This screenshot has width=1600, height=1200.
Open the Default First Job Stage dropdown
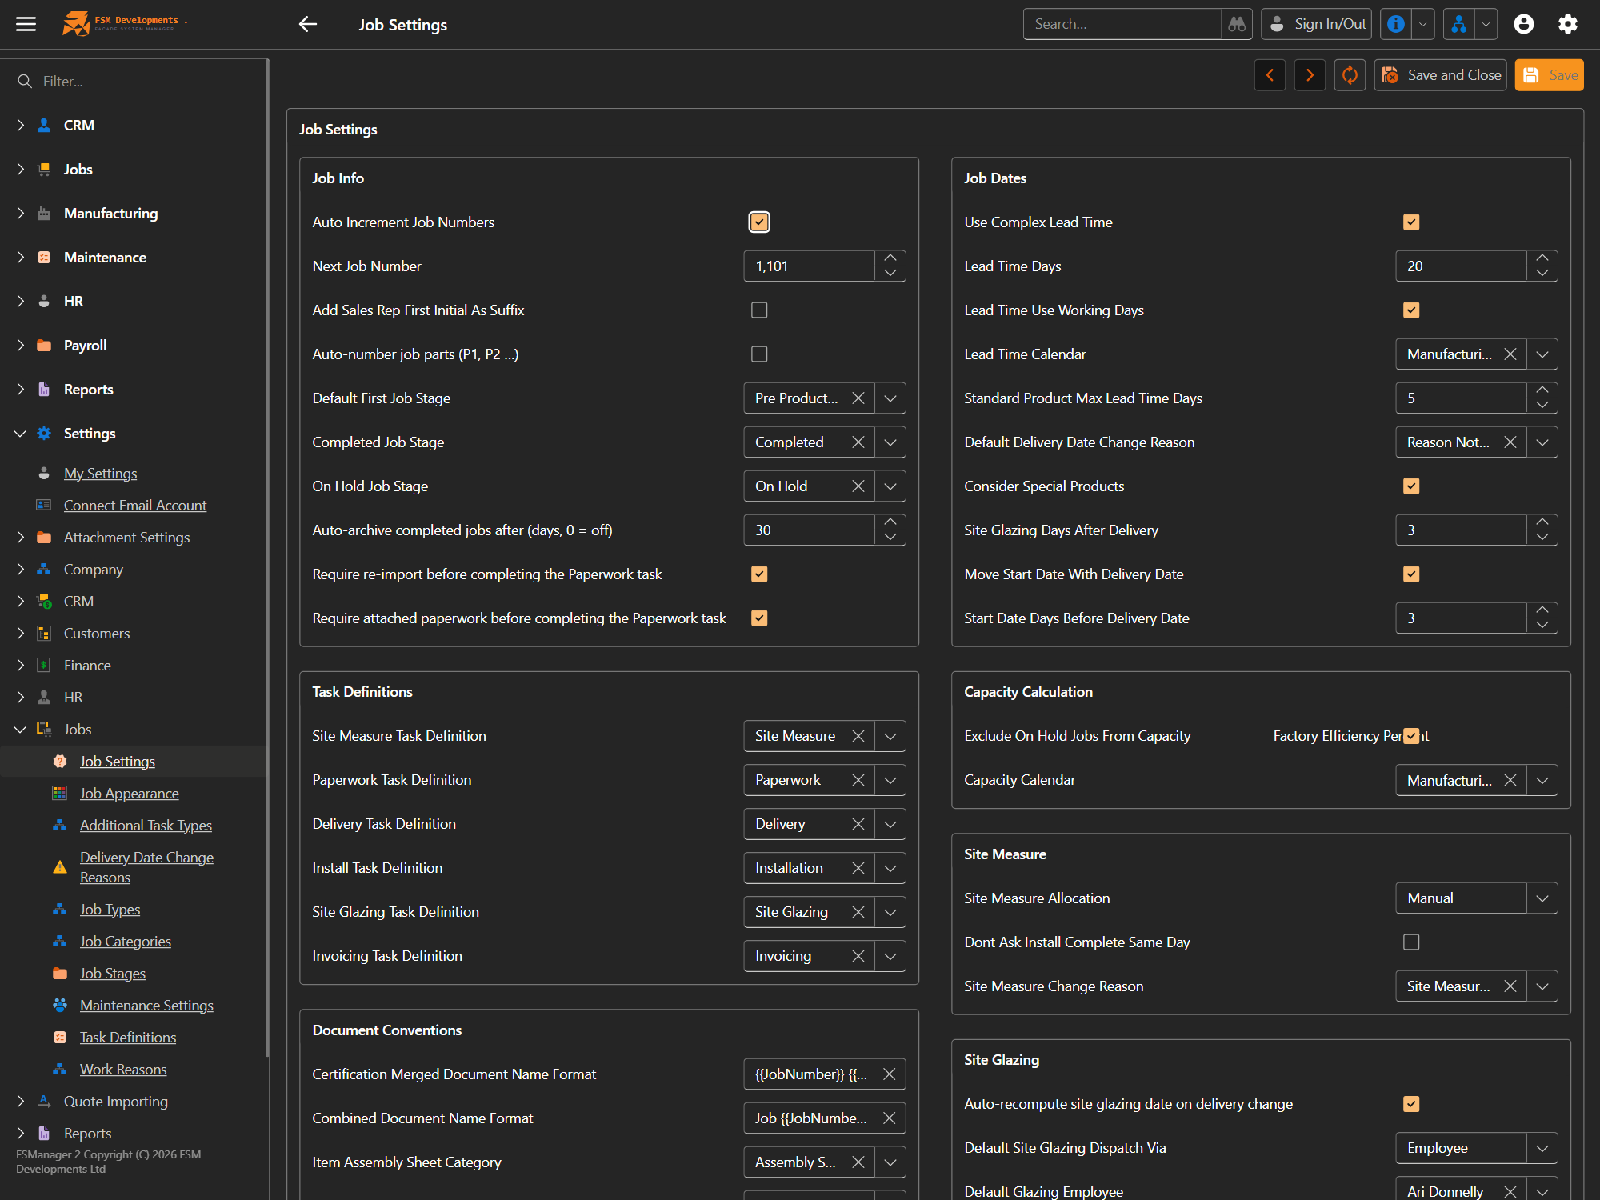[x=890, y=398]
